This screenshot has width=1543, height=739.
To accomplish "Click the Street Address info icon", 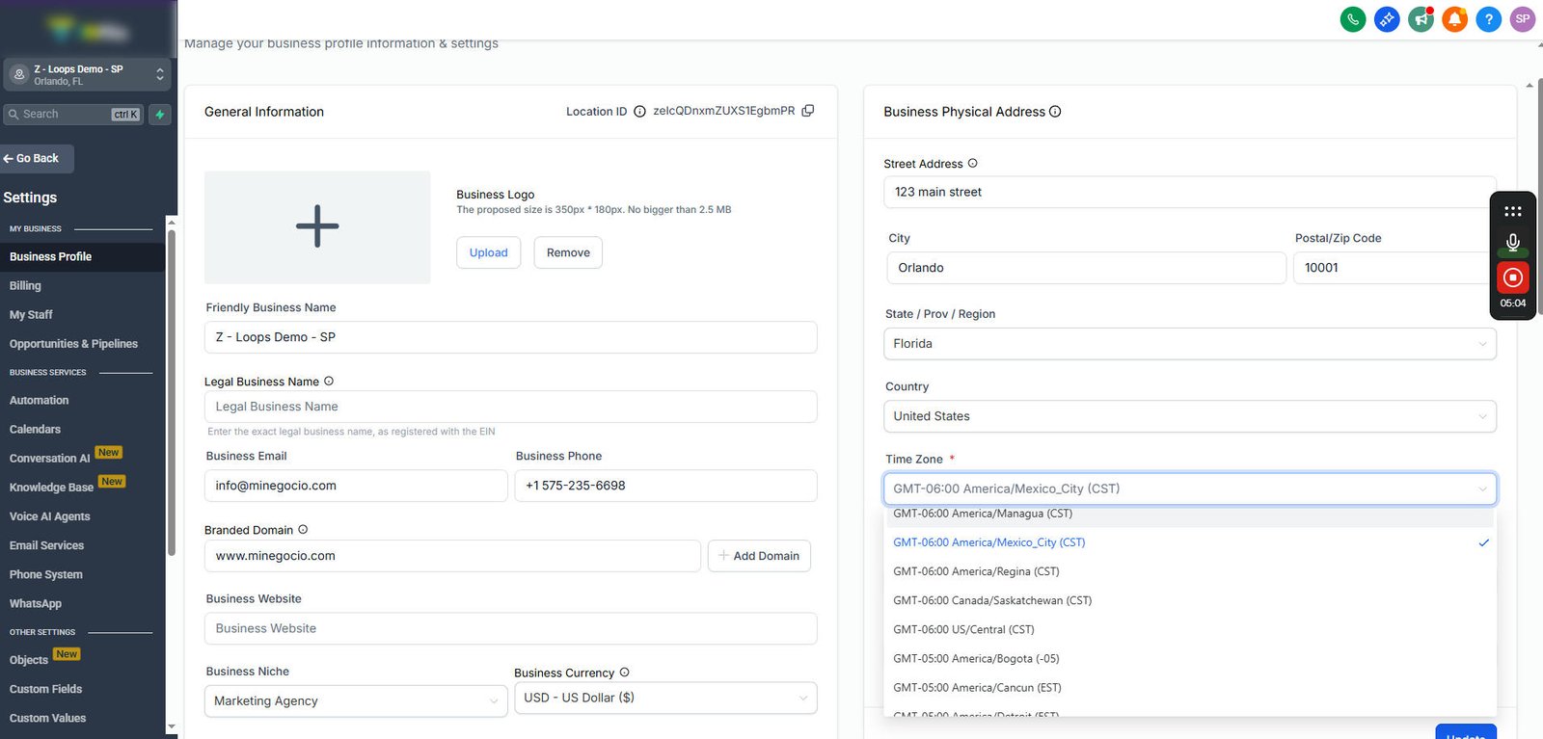I will pos(972,164).
